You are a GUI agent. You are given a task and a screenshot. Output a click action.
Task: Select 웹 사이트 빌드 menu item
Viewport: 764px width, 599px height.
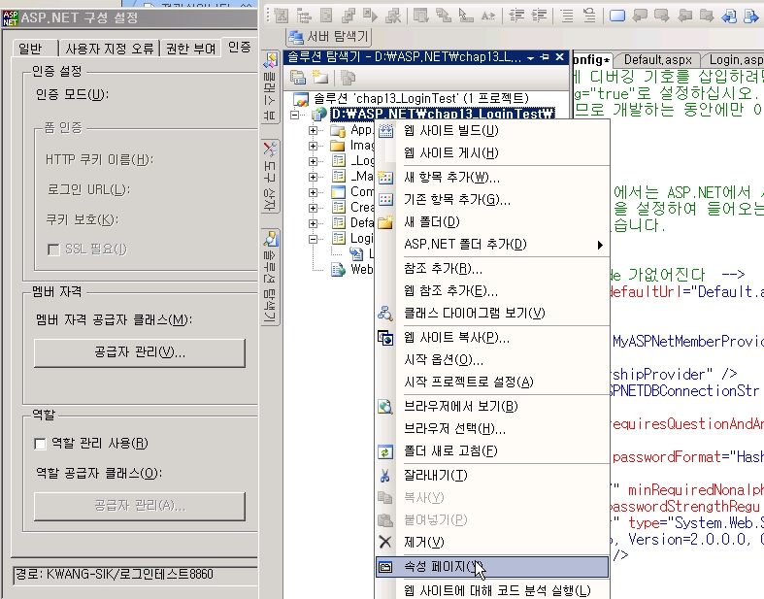pyautogui.click(x=492, y=131)
